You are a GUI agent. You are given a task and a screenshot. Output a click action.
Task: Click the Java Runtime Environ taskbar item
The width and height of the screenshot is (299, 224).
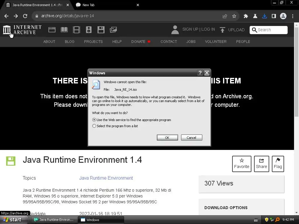click(54, 220)
